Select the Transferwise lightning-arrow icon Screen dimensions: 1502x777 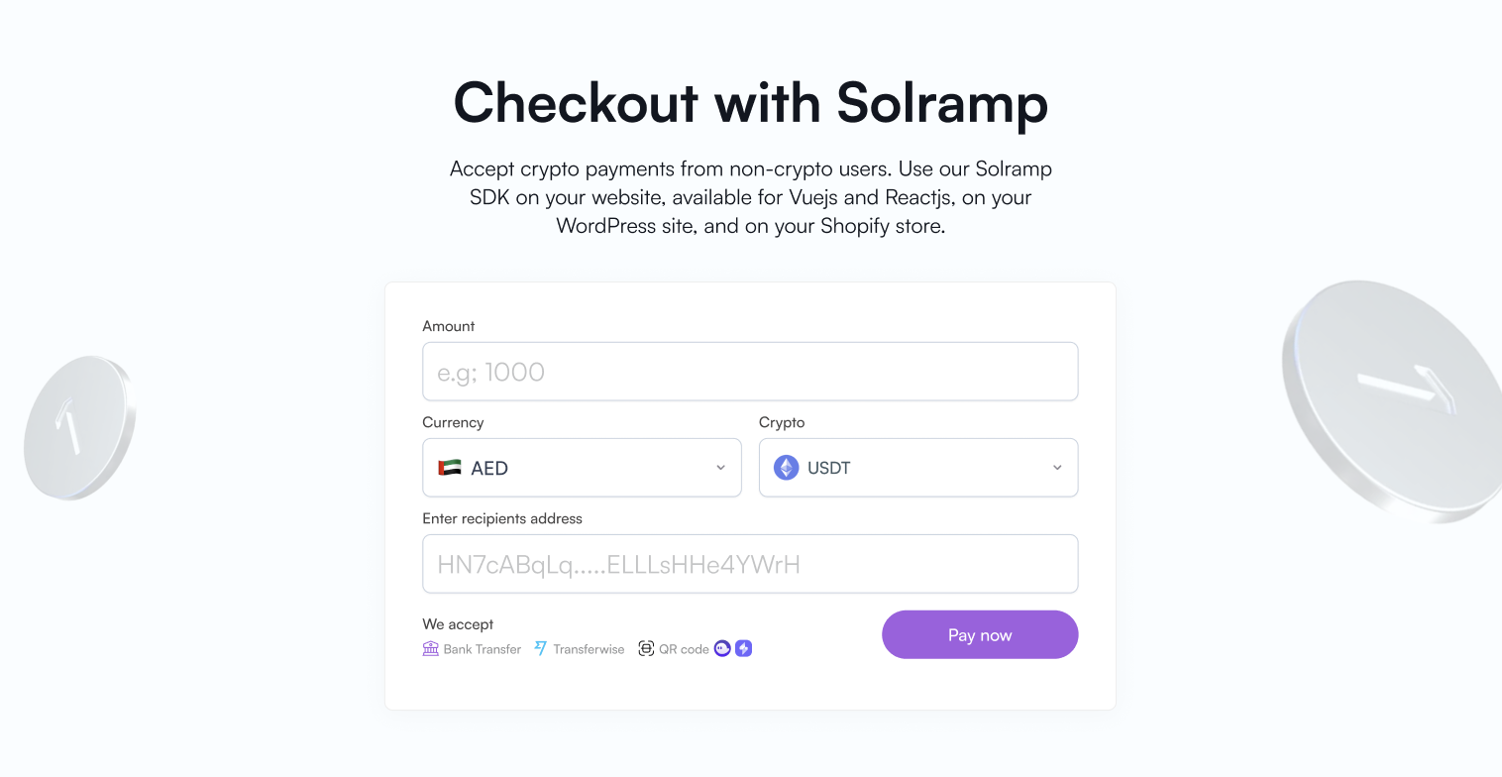click(540, 648)
